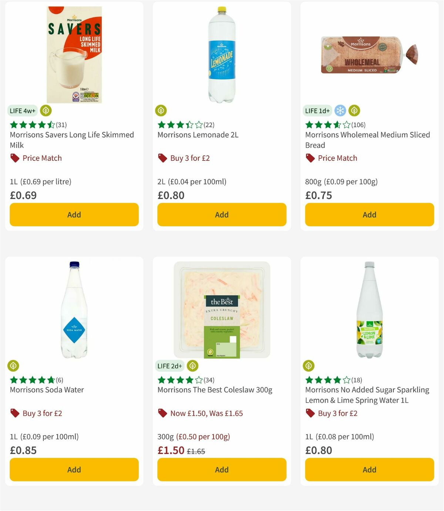Click the tag icon next to Now £1.50 offer
The height and width of the screenshot is (511, 444).
tap(162, 413)
